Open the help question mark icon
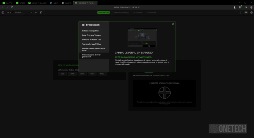The image size is (254, 138). pos(251,12)
